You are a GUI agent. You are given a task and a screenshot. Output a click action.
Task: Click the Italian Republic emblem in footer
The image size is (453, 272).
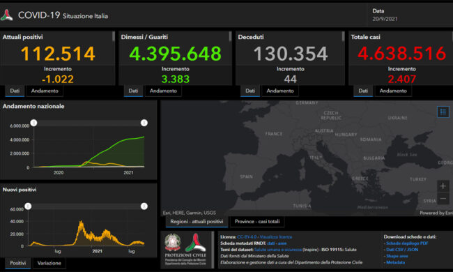click(173, 242)
